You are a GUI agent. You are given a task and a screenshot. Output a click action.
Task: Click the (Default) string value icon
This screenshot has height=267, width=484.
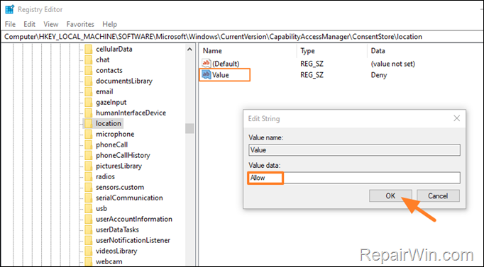207,64
